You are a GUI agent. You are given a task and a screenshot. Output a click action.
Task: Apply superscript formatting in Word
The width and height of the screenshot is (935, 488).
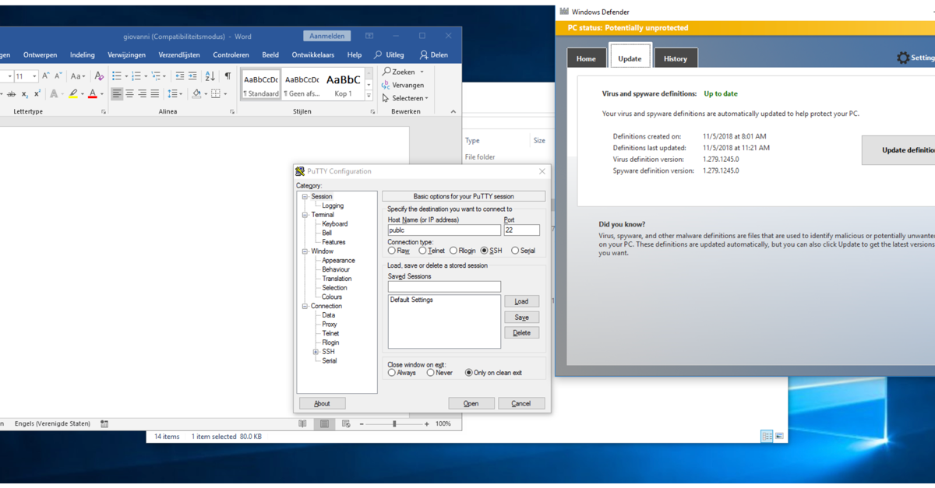point(37,94)
